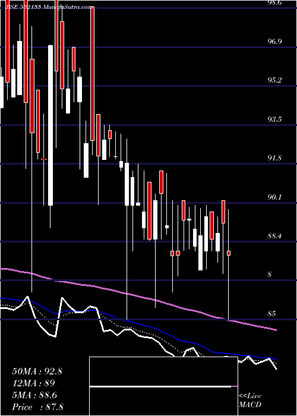Click the 95.2 price axis label
Viewport: 297px width, 416px height.
275,80
